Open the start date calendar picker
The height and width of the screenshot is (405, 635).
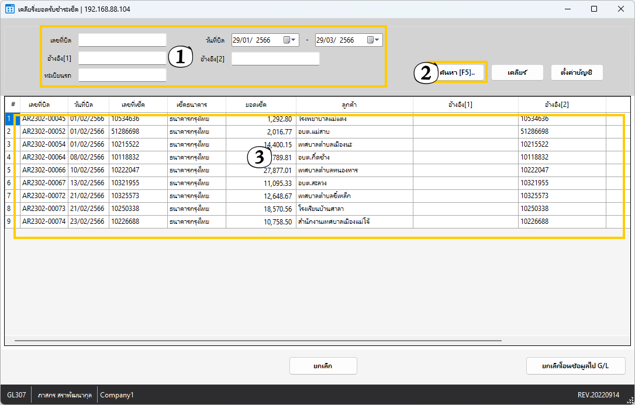pos(289,40)
